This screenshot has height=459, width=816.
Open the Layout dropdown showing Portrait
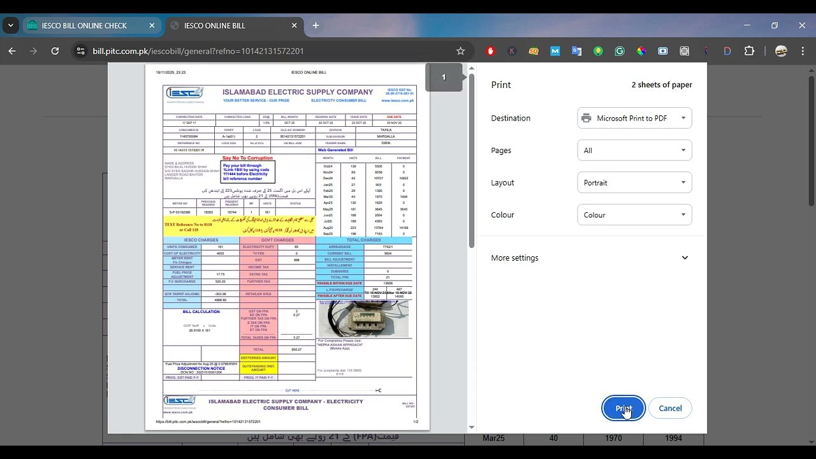click(634, 182)
